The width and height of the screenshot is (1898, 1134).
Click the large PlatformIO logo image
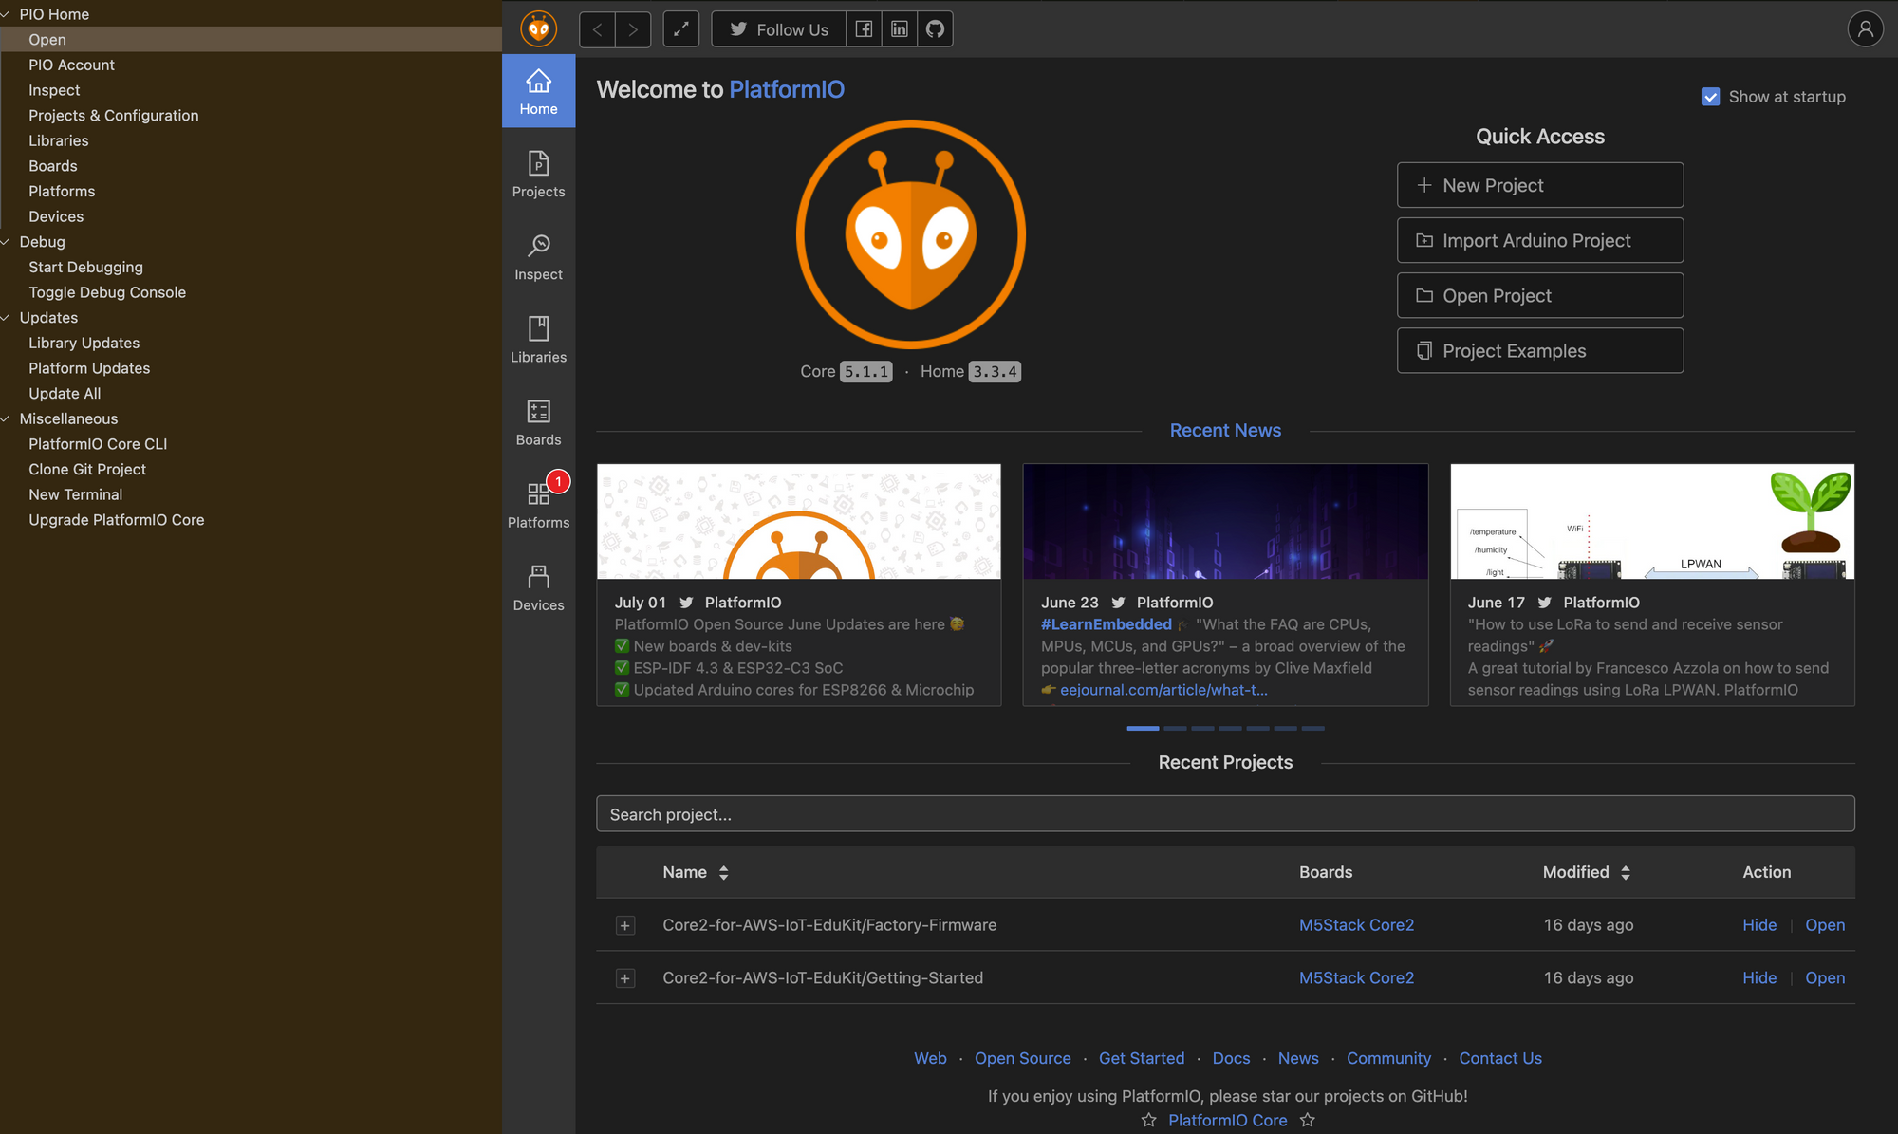[x=911, y=233]
